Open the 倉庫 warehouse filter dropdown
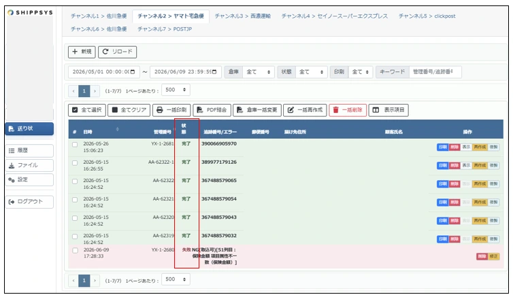This screenshot has width=513, height=297. pos(258,72)
